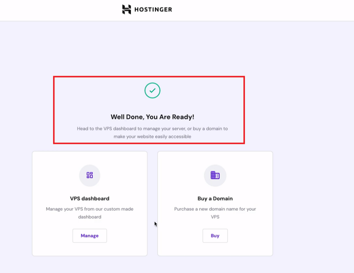
Task: Click the Hostinger H logo icon
Action: 127,9
